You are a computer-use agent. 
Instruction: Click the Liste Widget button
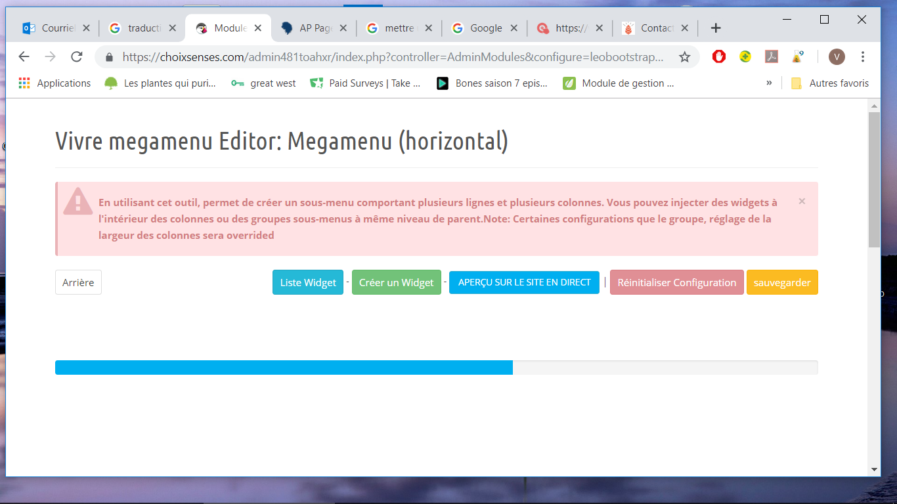(308, 282)
